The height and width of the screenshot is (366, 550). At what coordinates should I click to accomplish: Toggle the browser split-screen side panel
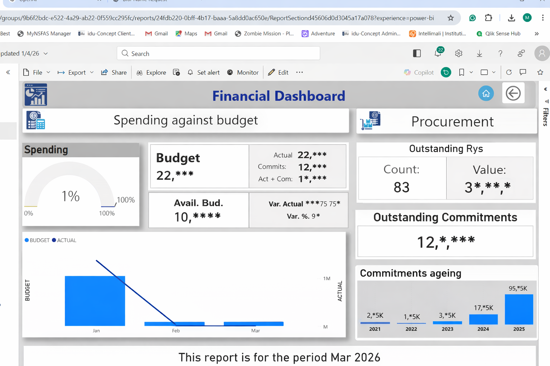(x=416, y=53)
